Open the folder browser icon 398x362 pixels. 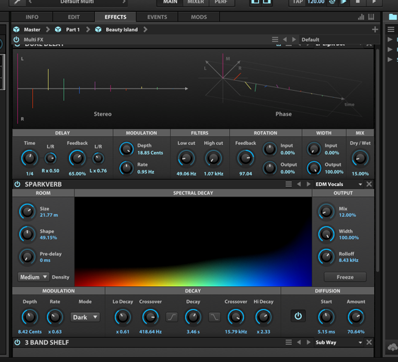[393, 17]
